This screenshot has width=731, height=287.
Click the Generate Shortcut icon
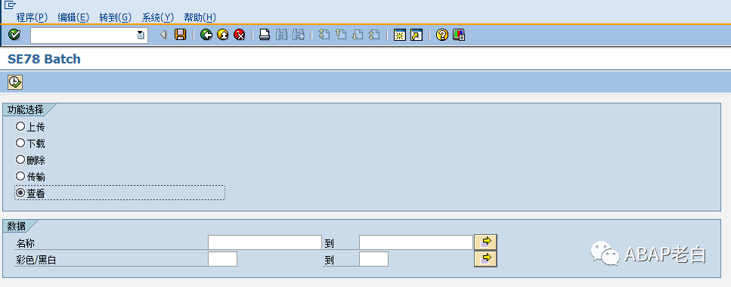(417, 35)
